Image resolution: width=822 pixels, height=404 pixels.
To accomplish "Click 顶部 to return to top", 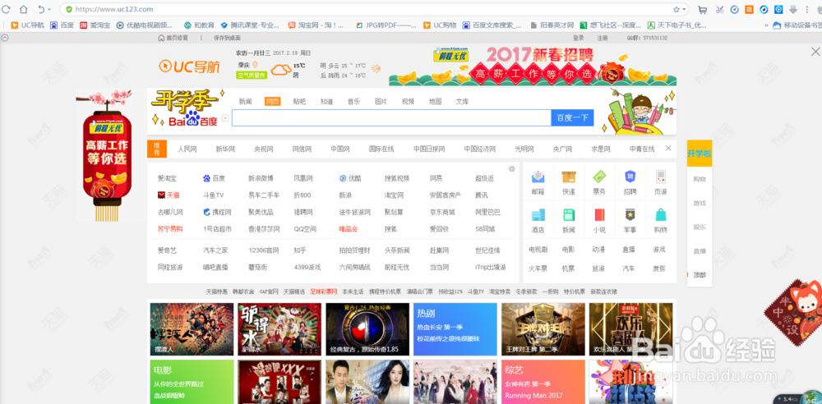I will [700, 274].
